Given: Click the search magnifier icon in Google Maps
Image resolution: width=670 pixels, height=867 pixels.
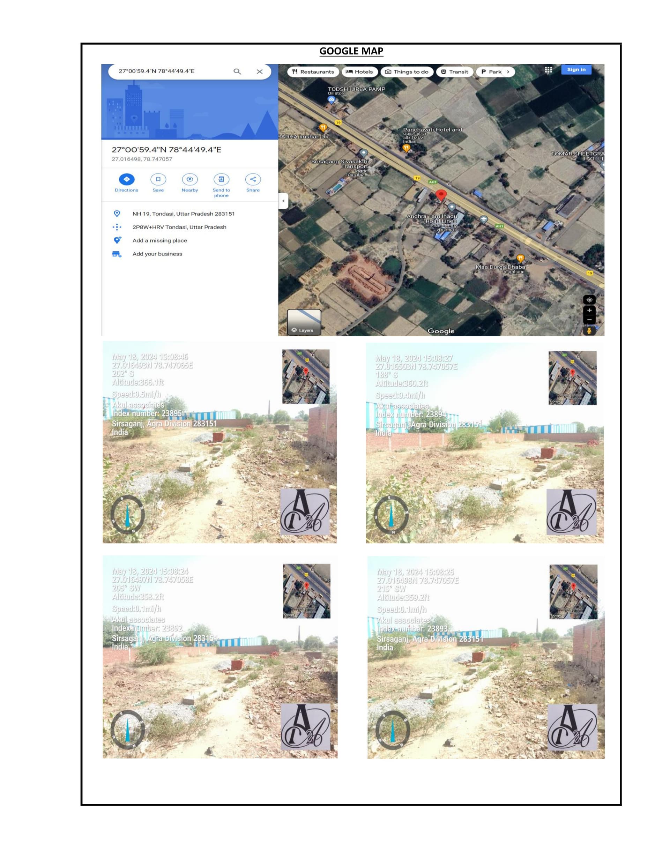Looking at the screenshot, I should [x=237, y=72].
